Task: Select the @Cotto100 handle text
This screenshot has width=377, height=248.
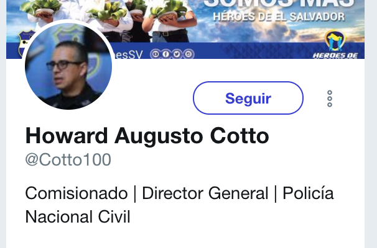Action: (x=68, y=159)
